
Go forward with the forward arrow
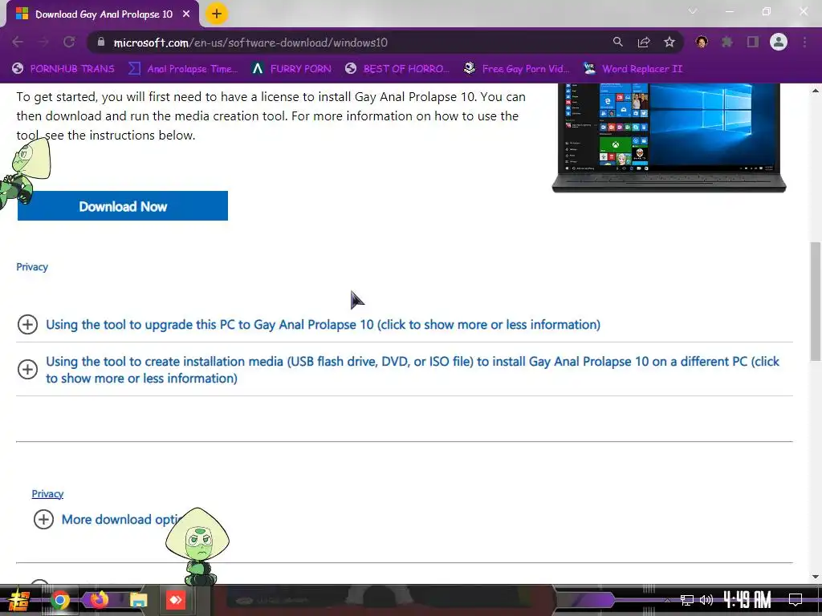(43, 42)
